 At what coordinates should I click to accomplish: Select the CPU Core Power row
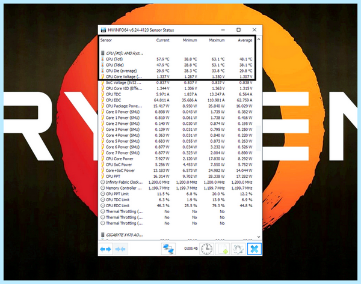(x=177, y=159)
